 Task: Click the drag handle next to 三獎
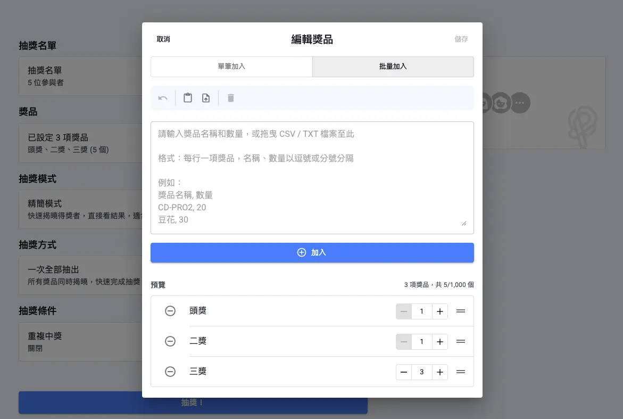460,372
